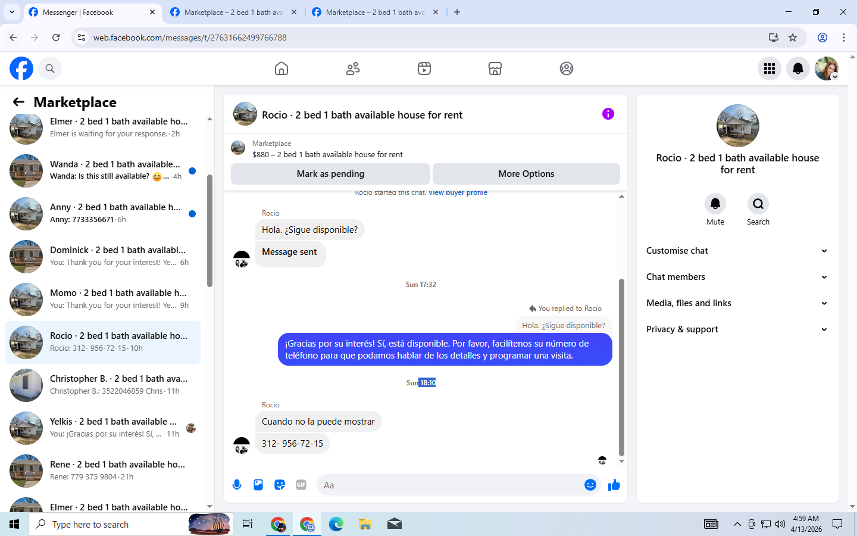Open the notifications bell in header
The height and width of the screenshot is (536, 857).
point(798,68)
